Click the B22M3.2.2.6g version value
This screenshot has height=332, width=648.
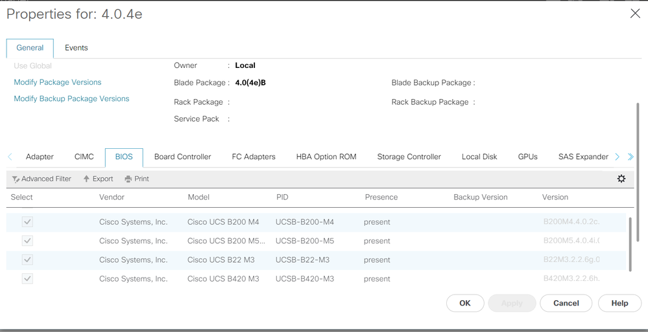coord(571,260)
